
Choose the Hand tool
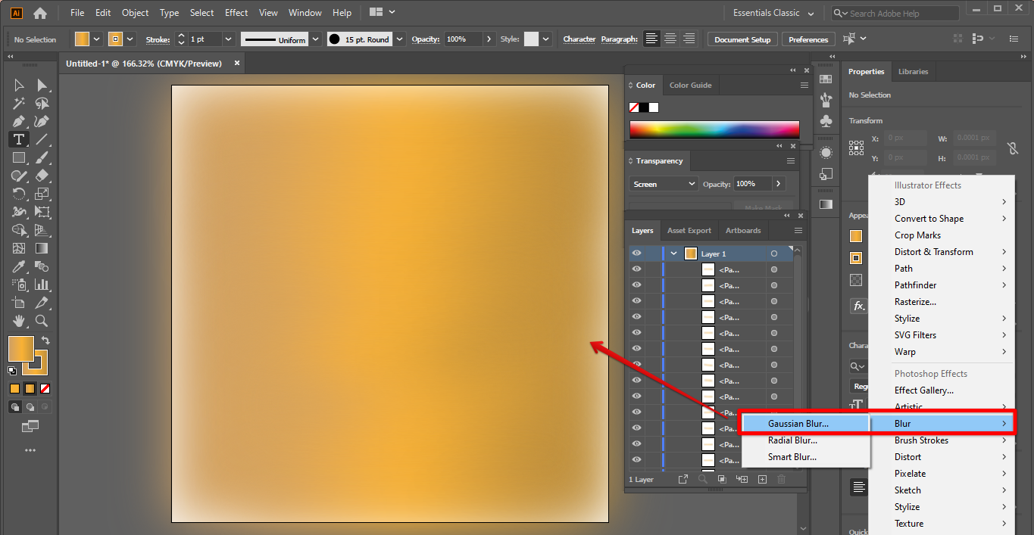(19, 321)
